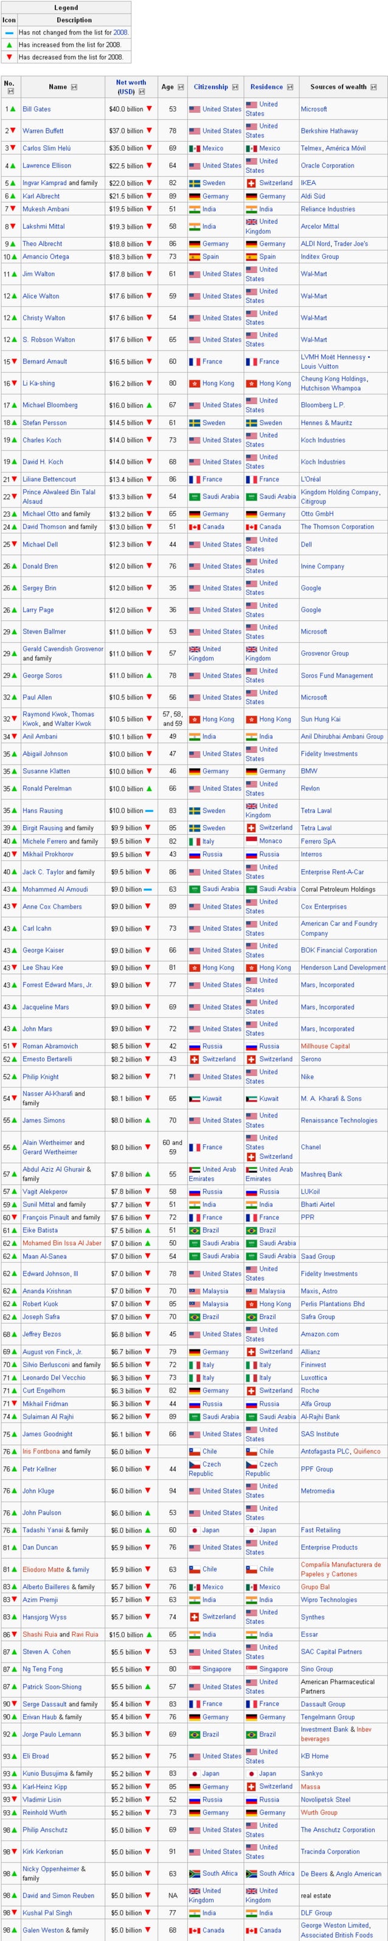
Task: Click the sort icon in the No. column header
Action: click(x=10, y=91)
